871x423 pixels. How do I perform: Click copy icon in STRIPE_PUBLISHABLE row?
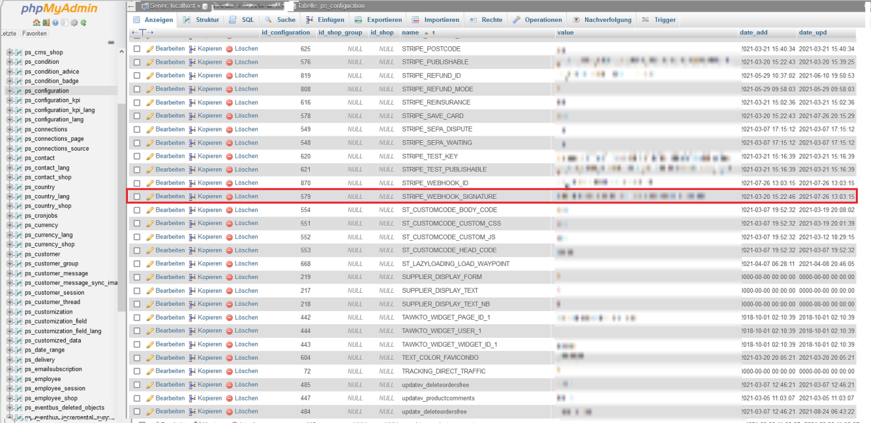[192, 62]
